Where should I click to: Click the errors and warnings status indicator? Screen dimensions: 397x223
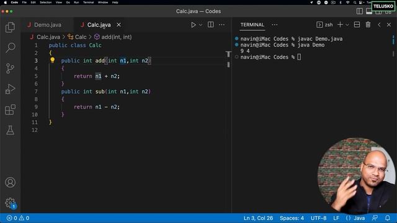point(18,218)
